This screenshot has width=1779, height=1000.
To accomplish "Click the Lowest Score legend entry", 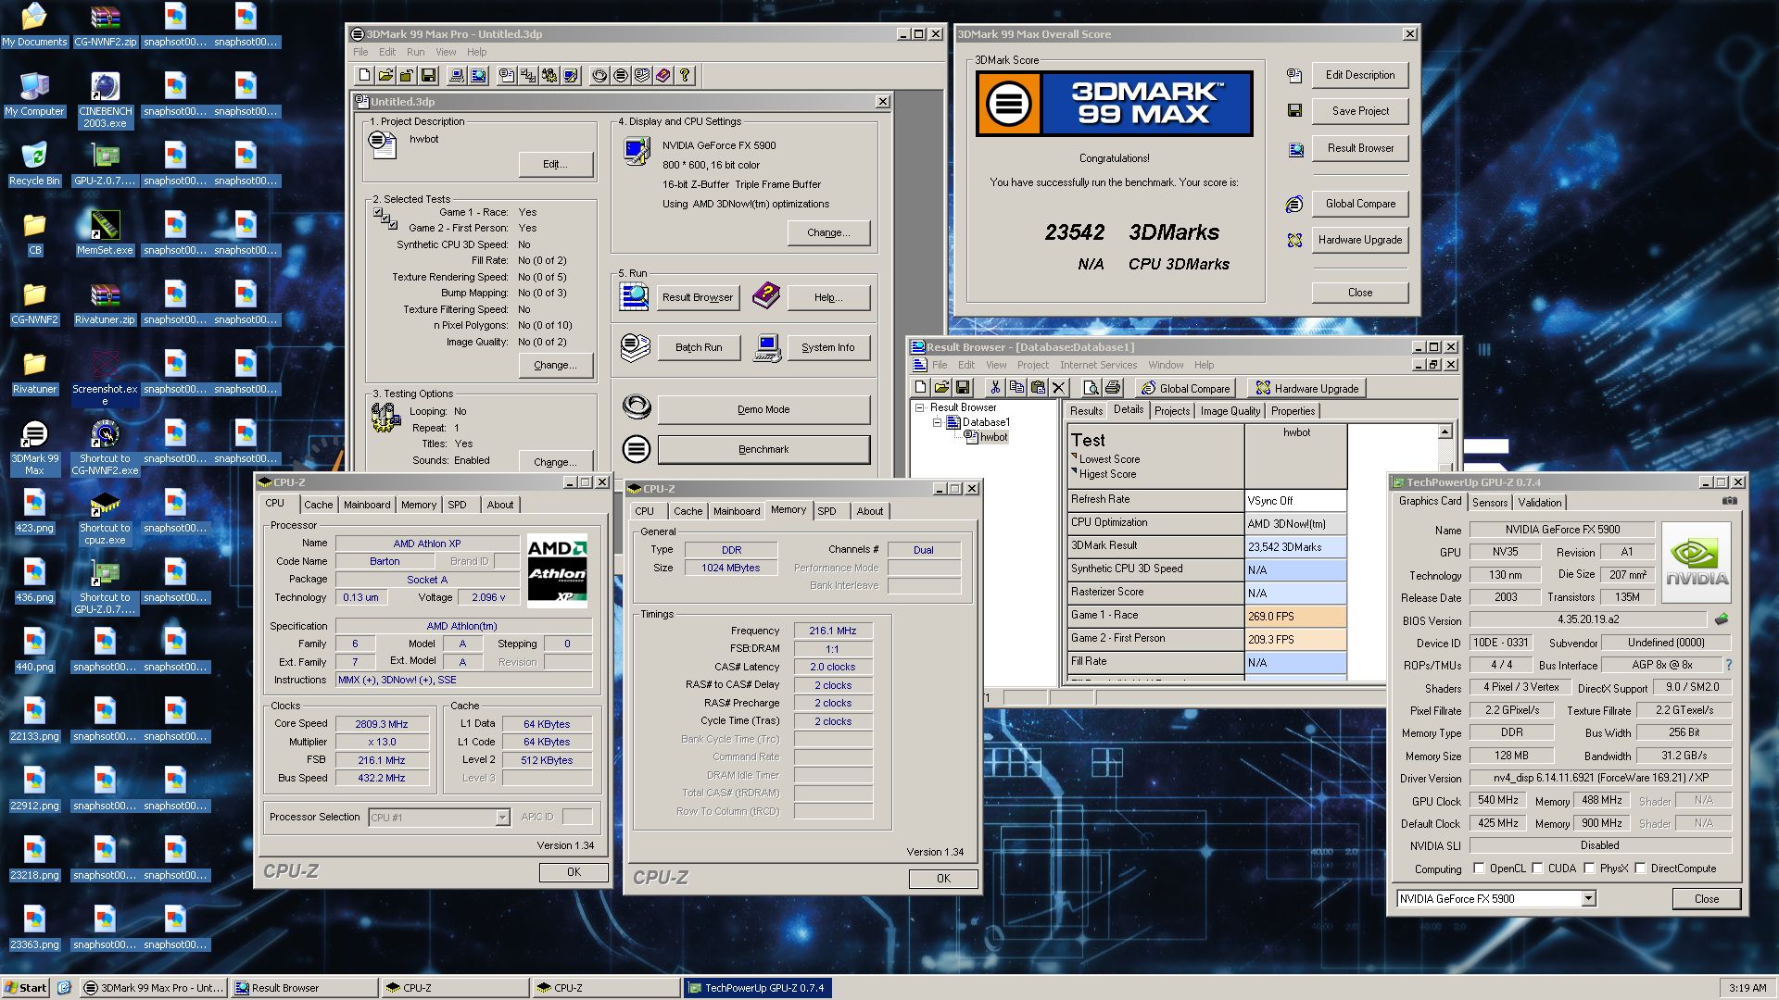I will pyautogui.click(x=1109, y=459).
